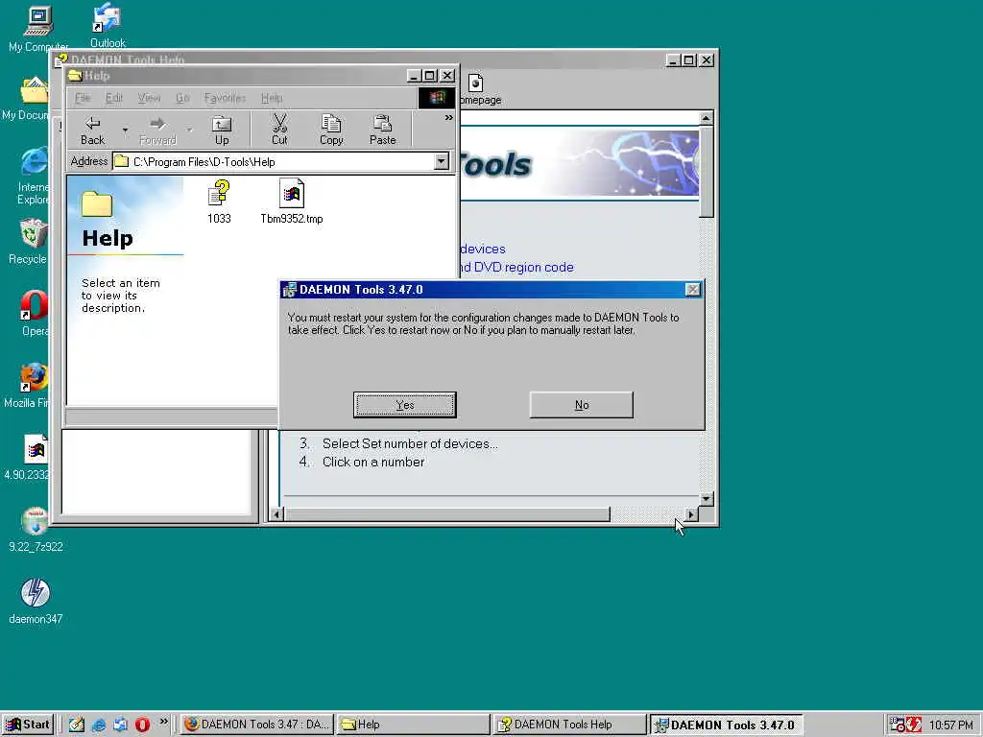The height and width of the screenshot is (737, 983).
Task: Close the DAEMON Tools 3.47.0 dialog
Action: (x=693, y=290)
